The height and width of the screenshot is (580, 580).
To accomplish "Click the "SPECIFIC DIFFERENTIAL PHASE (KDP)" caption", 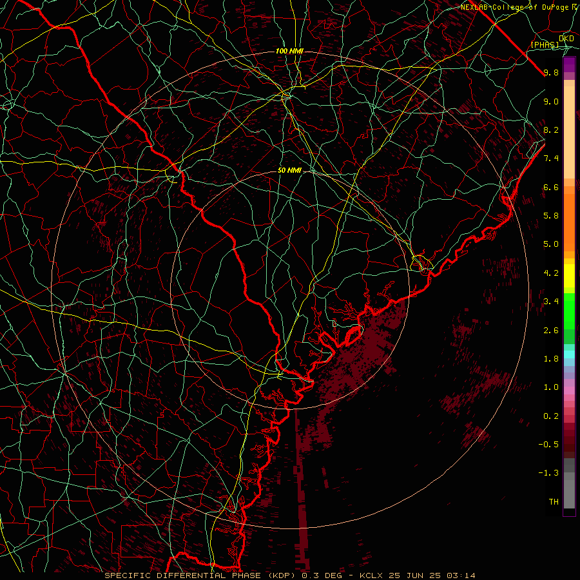I will 201,575.
